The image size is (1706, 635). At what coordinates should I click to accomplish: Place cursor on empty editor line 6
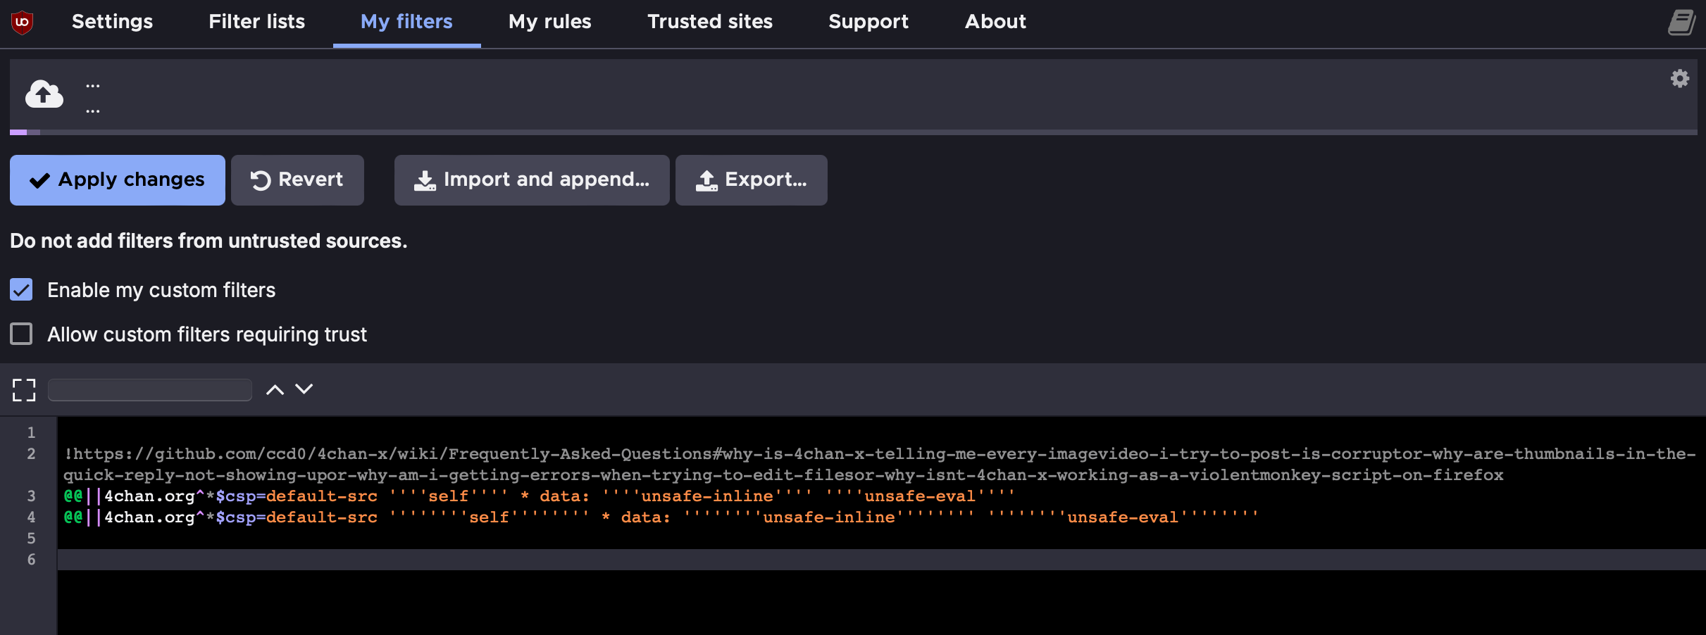pyautogui.click(x=845, y=560)
